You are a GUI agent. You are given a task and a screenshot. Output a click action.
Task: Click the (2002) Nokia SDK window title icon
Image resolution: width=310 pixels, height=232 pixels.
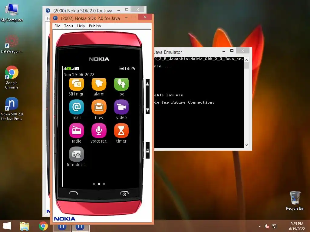[x=56, y=18]
